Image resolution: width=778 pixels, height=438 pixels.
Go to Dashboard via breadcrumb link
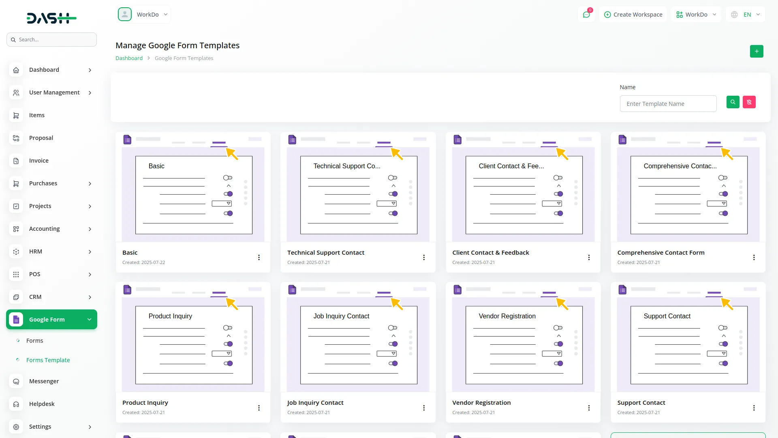(128, 58)
